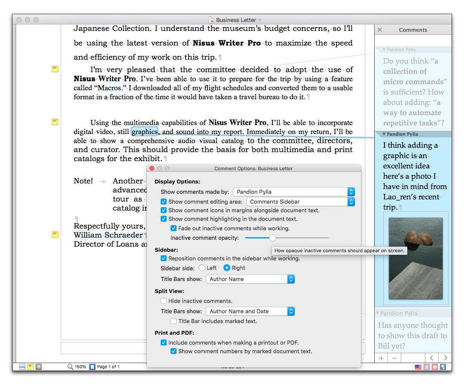
Task: Click the comment icon beside "Using the multimedia" paragraph
Action: click(x=55, y=122)
